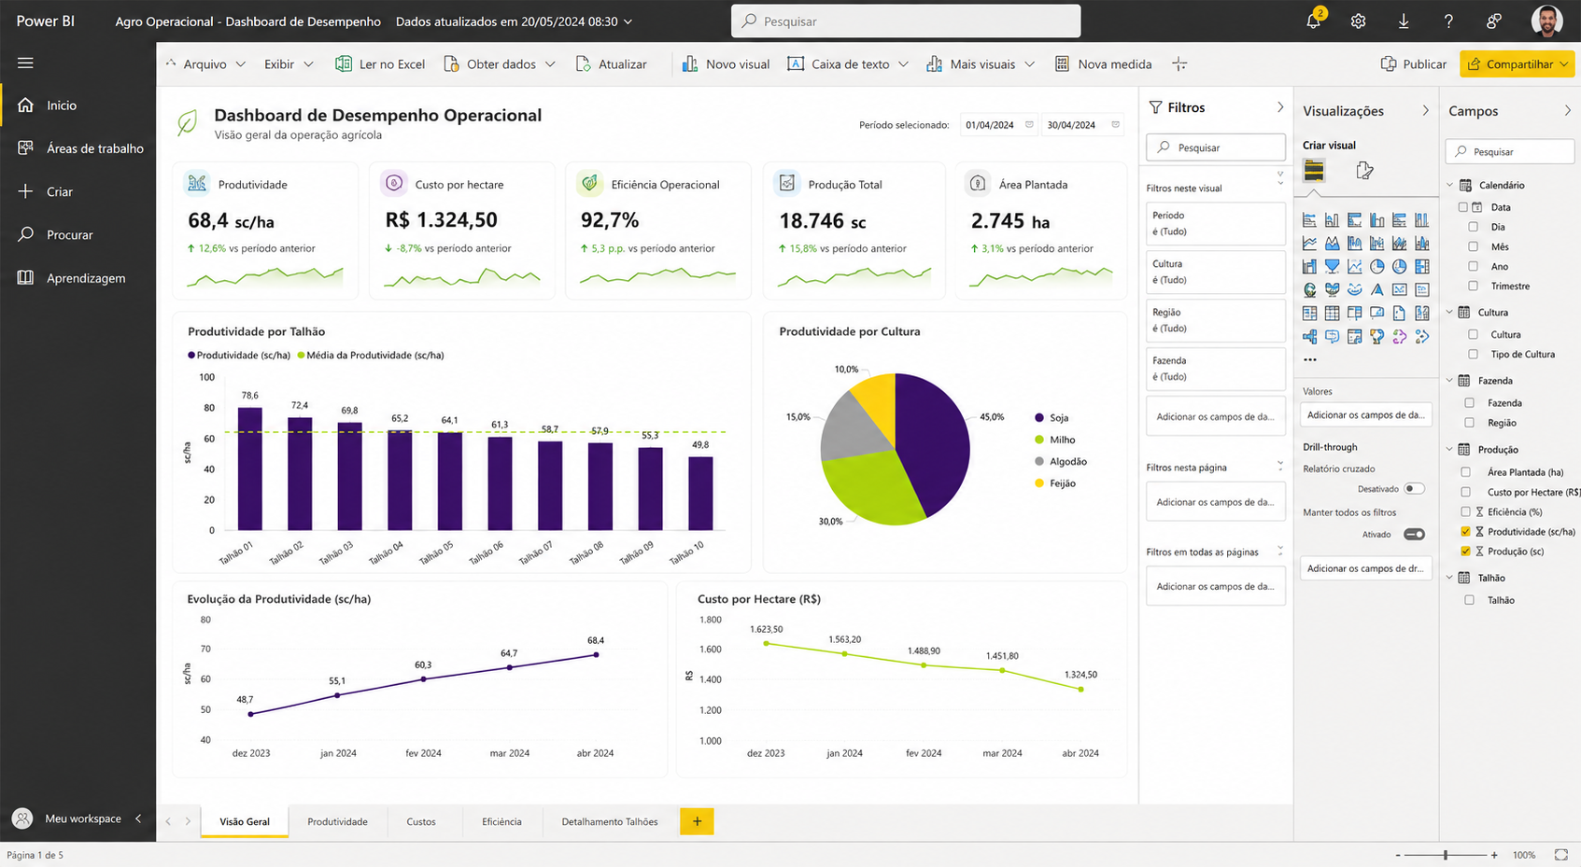Select the build visual fields icon
Screen dimensions: 1581x867
[1314, 170]
